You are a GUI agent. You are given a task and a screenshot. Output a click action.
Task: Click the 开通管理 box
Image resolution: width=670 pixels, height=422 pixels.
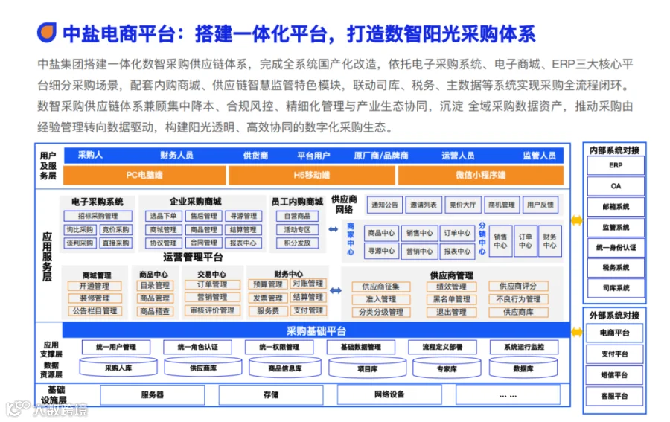95,286
